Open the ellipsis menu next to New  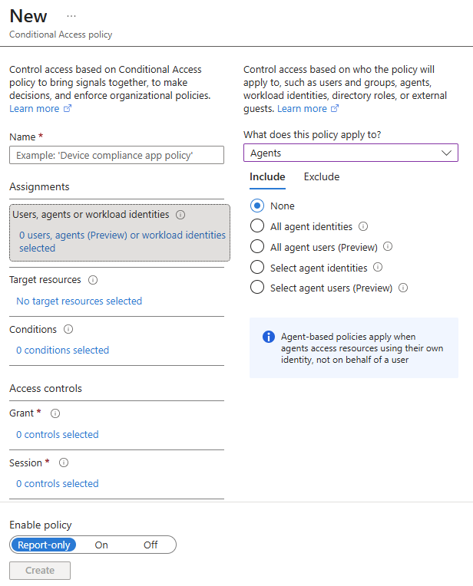click(71, 16)
